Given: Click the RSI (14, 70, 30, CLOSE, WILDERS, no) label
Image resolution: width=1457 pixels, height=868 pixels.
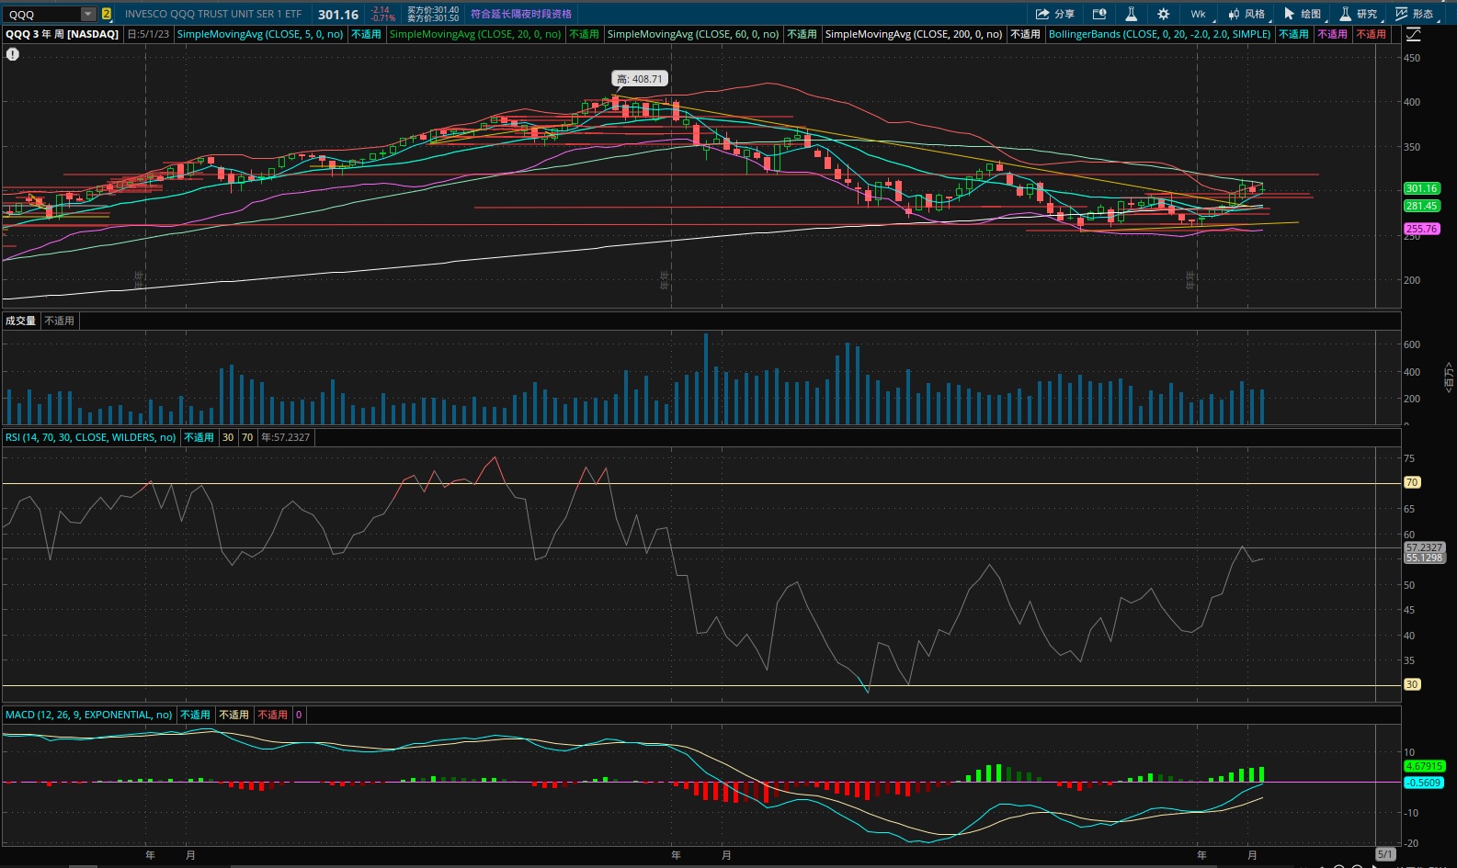Looking at the screenshot, I should point(91,437).
